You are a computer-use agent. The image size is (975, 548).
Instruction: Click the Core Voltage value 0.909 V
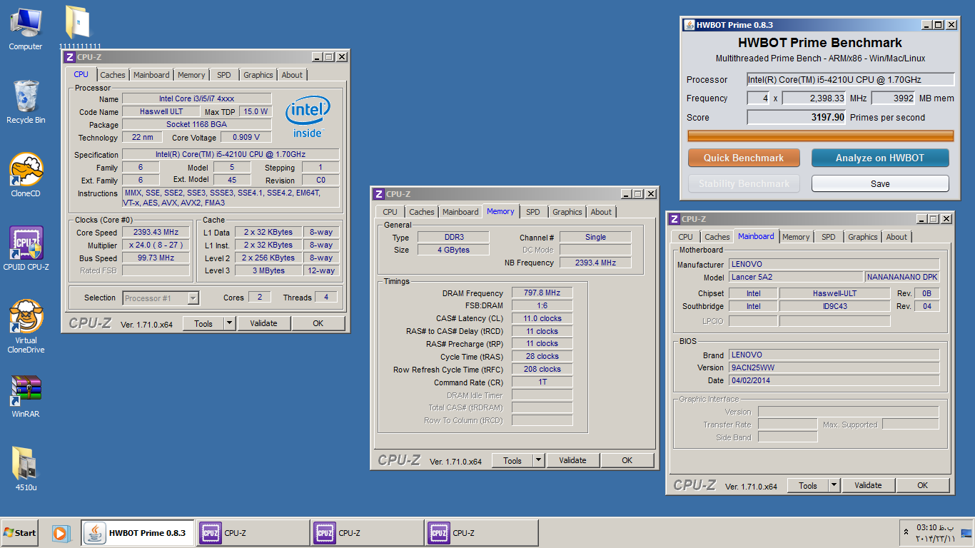click(x=246, y=137)
